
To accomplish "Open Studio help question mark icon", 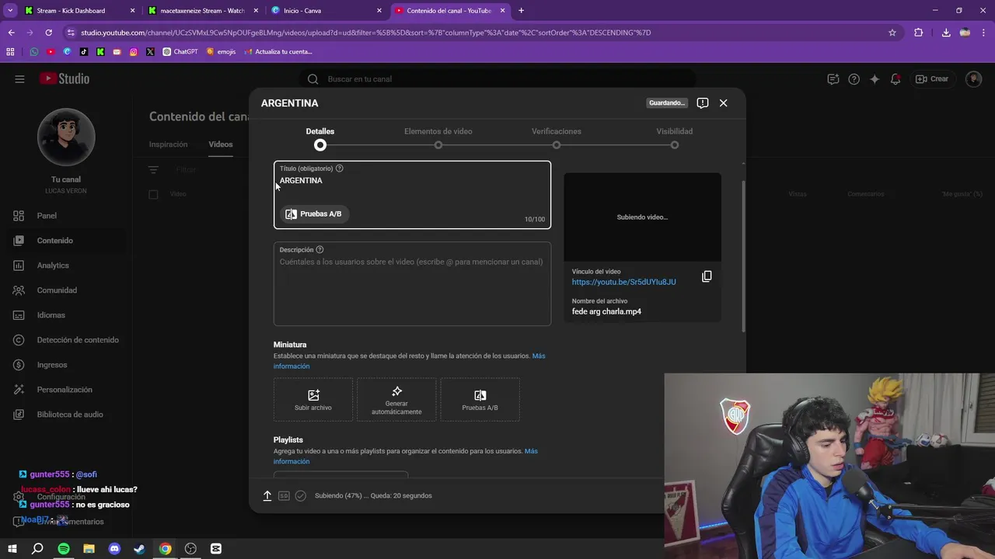I will [x=854, y=79].
